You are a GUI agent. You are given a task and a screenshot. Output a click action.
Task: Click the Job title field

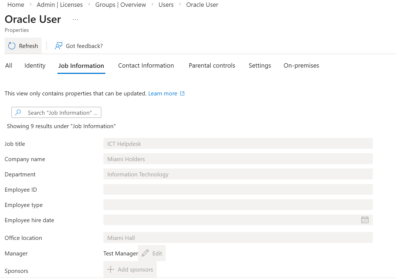pyautogui.click(x=238, y=144)
